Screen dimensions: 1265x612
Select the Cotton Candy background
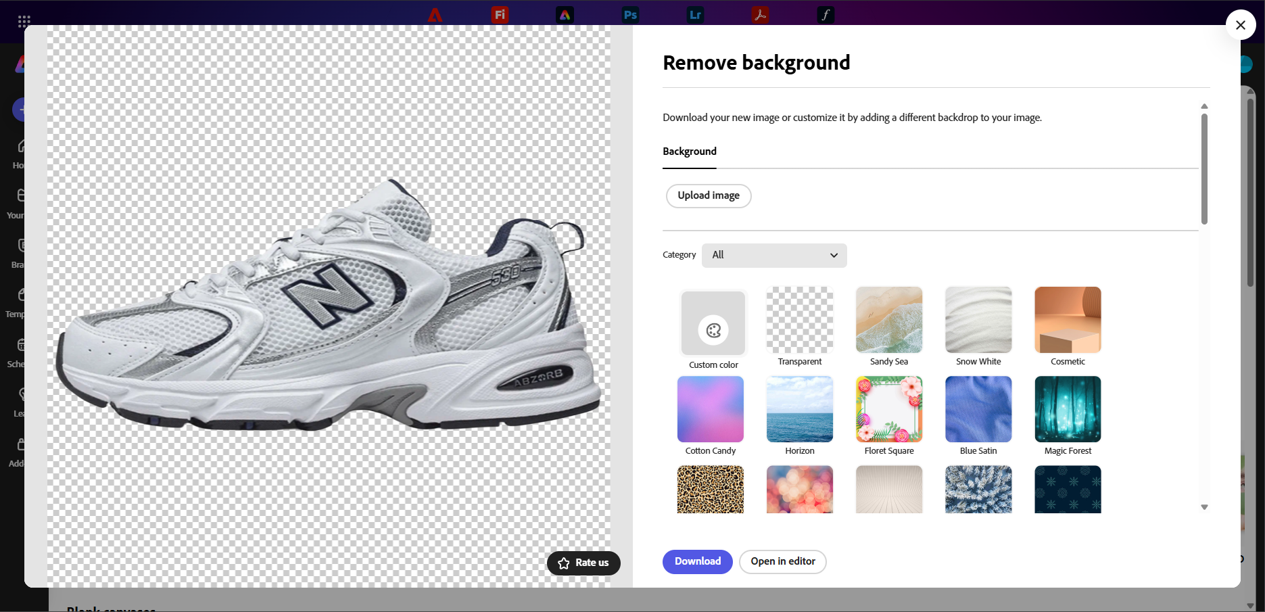coord(711,409)
